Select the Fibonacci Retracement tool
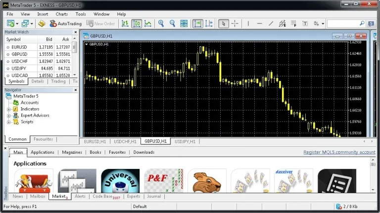Viewport: 380px width, 213px height. click(294, 24)
